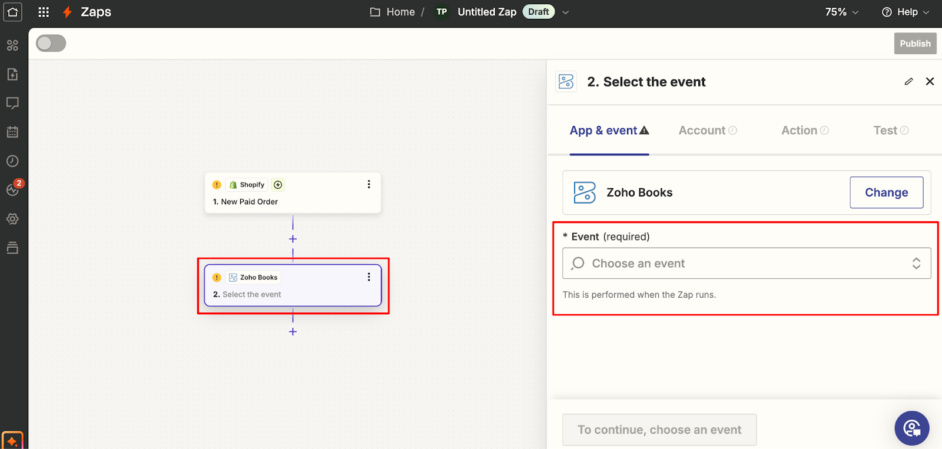The image size is (942, 449).
Task: Click the warning badge on the Zoho Books step
Action: (217, 277)
